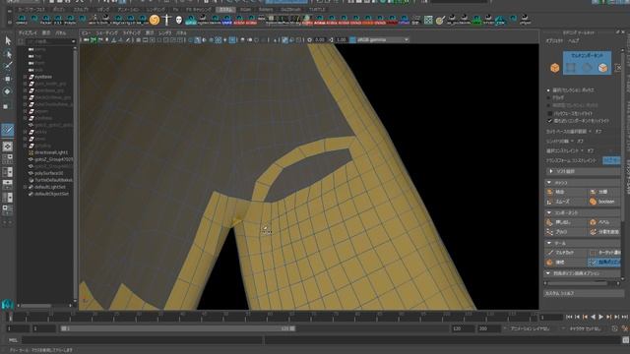
Task: Pick the Paint selection tool
Action: [x=8, y=66]
